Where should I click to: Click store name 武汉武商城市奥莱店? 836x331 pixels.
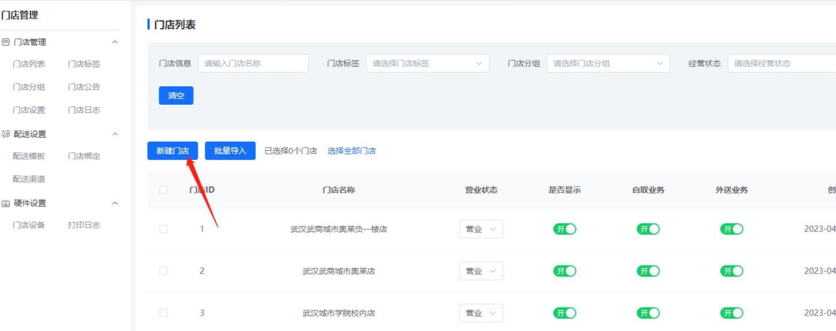(339, 271)
